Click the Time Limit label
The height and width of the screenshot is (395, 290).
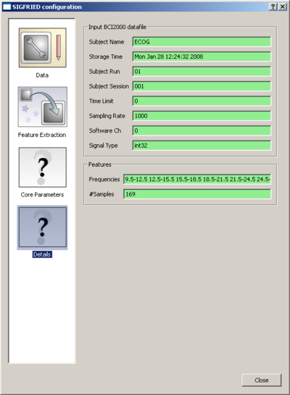click(x=101, y=101)
